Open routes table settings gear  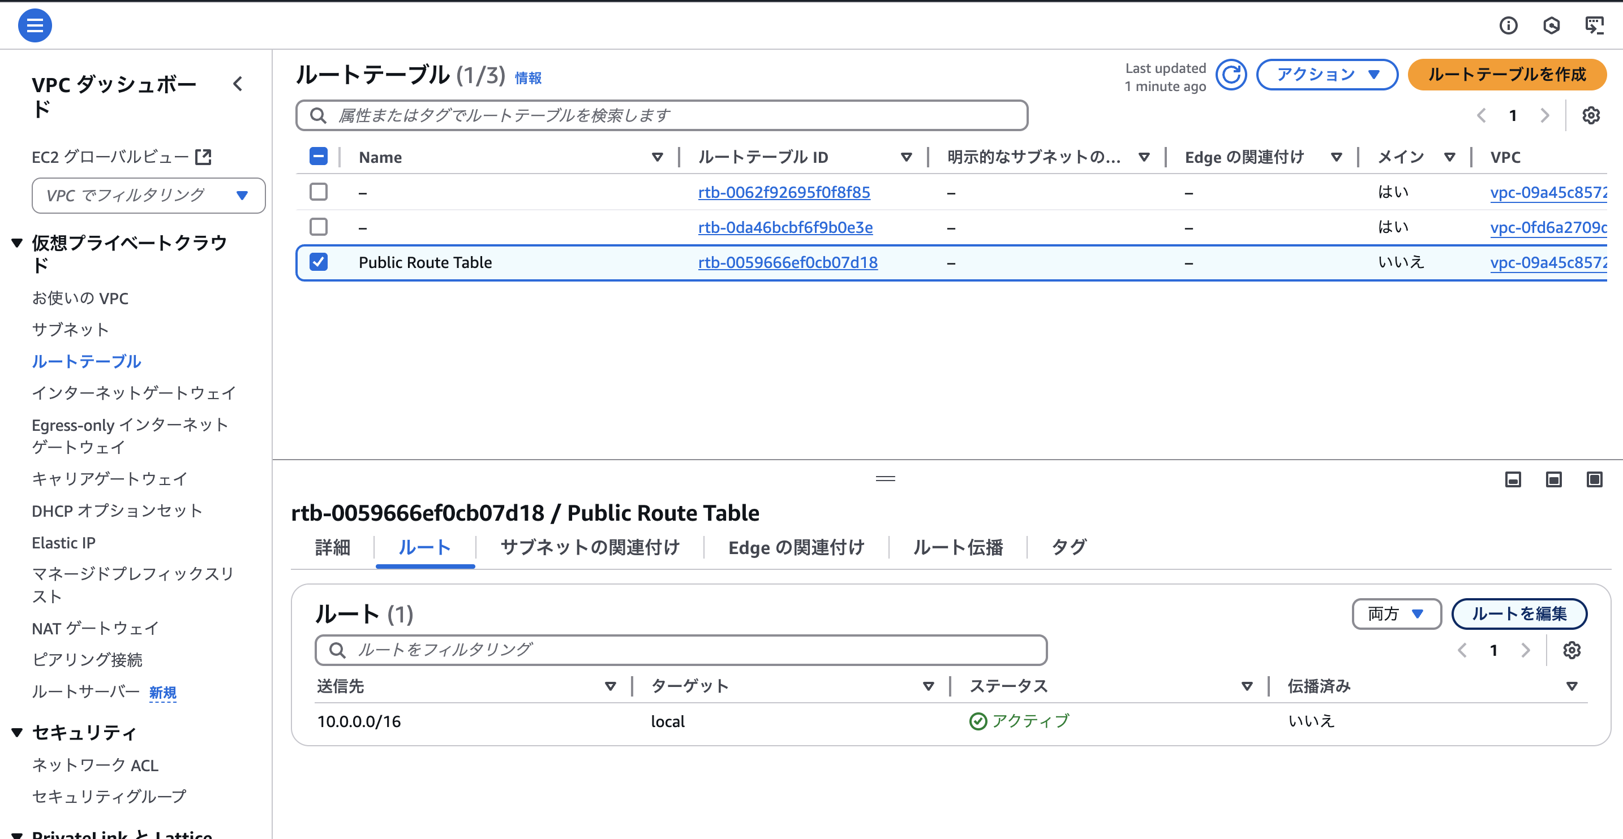(1572, 650)
